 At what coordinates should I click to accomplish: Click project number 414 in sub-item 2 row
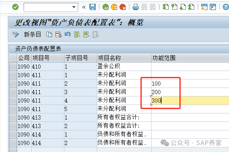(x=48, y=143)
